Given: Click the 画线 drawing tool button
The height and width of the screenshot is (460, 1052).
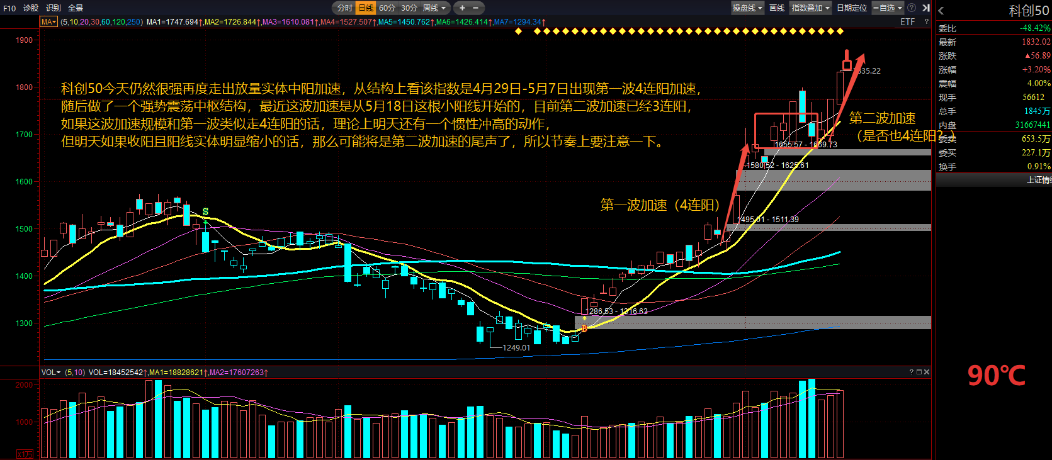Looking at the screenshot, I should [777, 8].
